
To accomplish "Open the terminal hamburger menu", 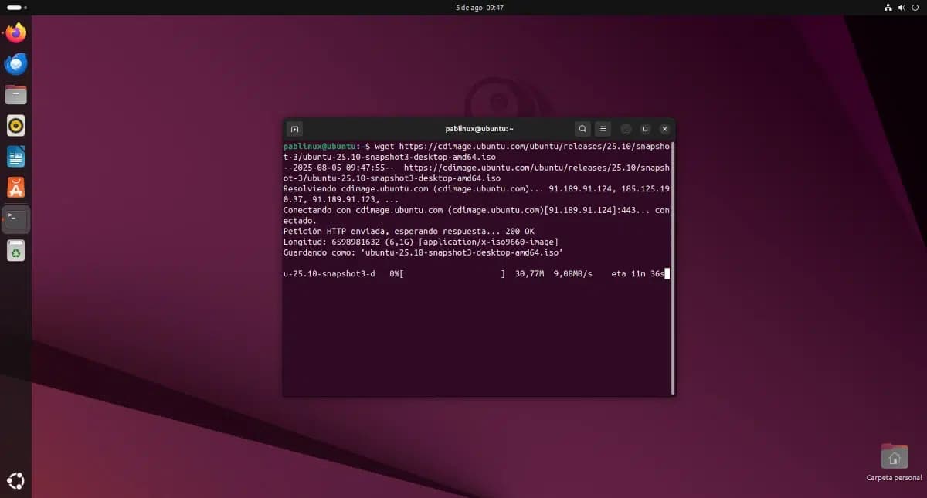I will click(603, 129).
